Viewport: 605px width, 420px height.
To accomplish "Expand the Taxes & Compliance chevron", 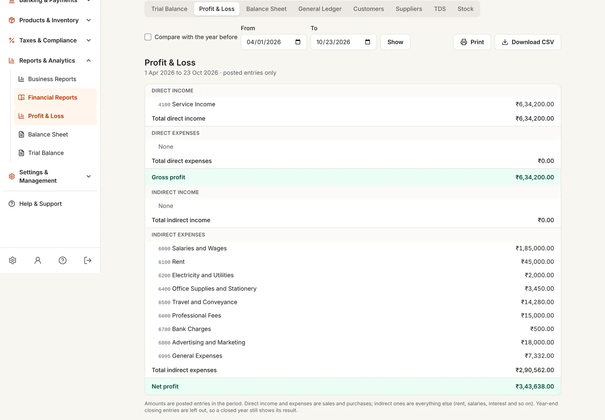I will pos(89,40).
